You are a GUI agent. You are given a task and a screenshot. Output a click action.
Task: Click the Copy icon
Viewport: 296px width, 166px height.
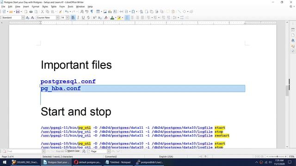[x=47, y=12]
